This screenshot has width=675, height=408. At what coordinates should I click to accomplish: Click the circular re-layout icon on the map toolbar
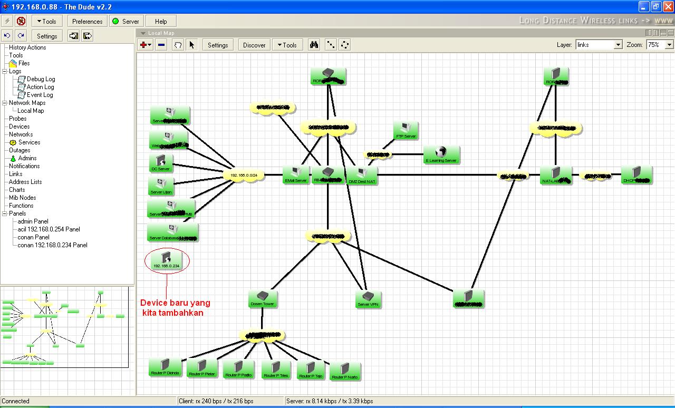(344, 45)
